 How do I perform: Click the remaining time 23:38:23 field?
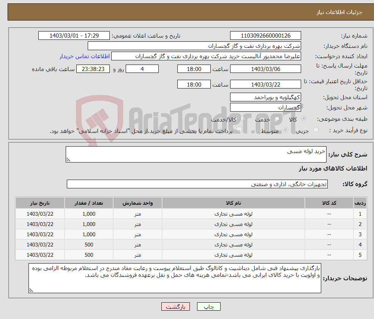pyautogui.click(x=93, y=69)
